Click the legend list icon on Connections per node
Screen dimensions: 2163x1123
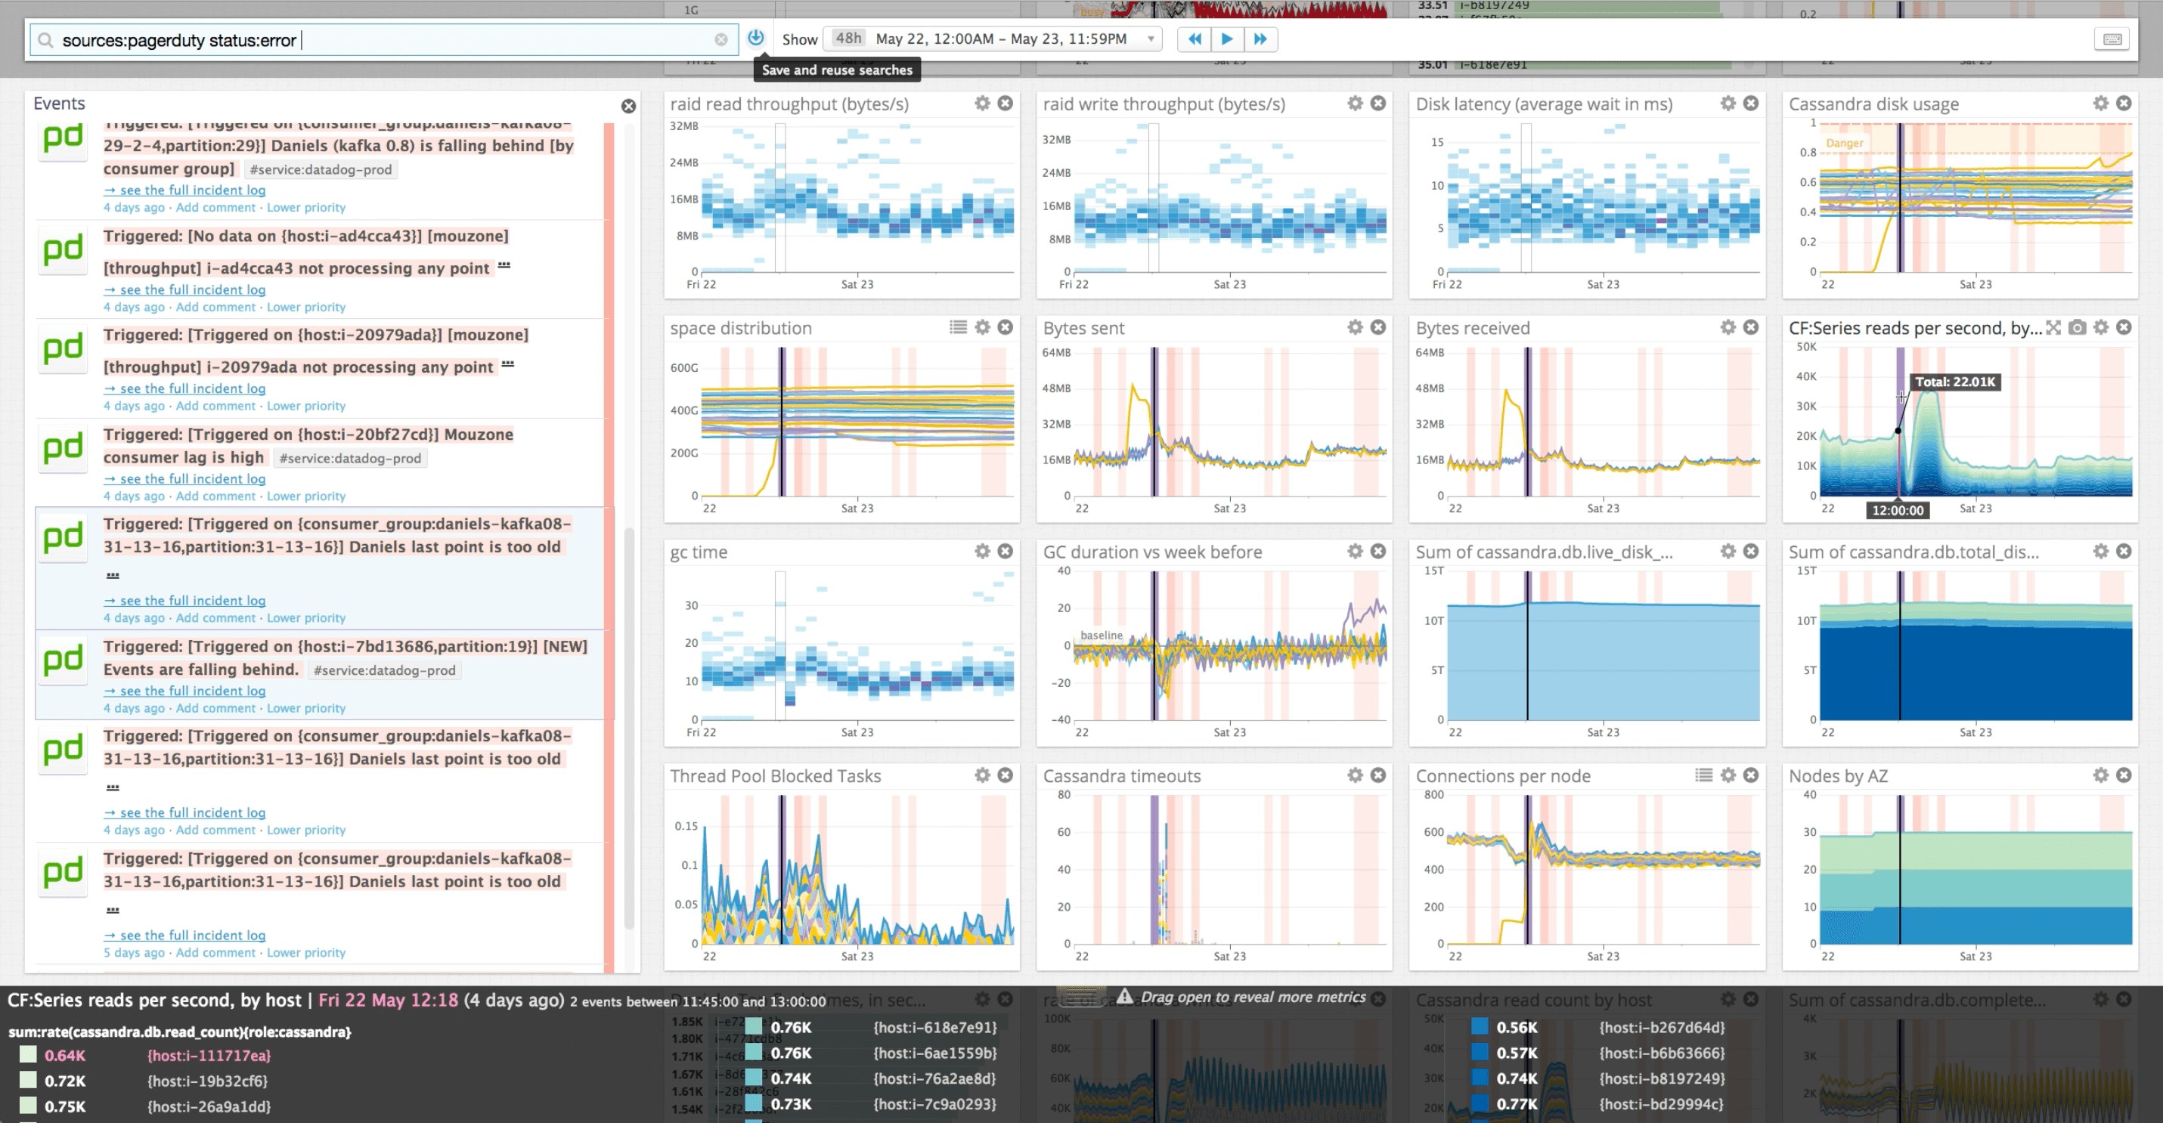tap(1703, 775)
